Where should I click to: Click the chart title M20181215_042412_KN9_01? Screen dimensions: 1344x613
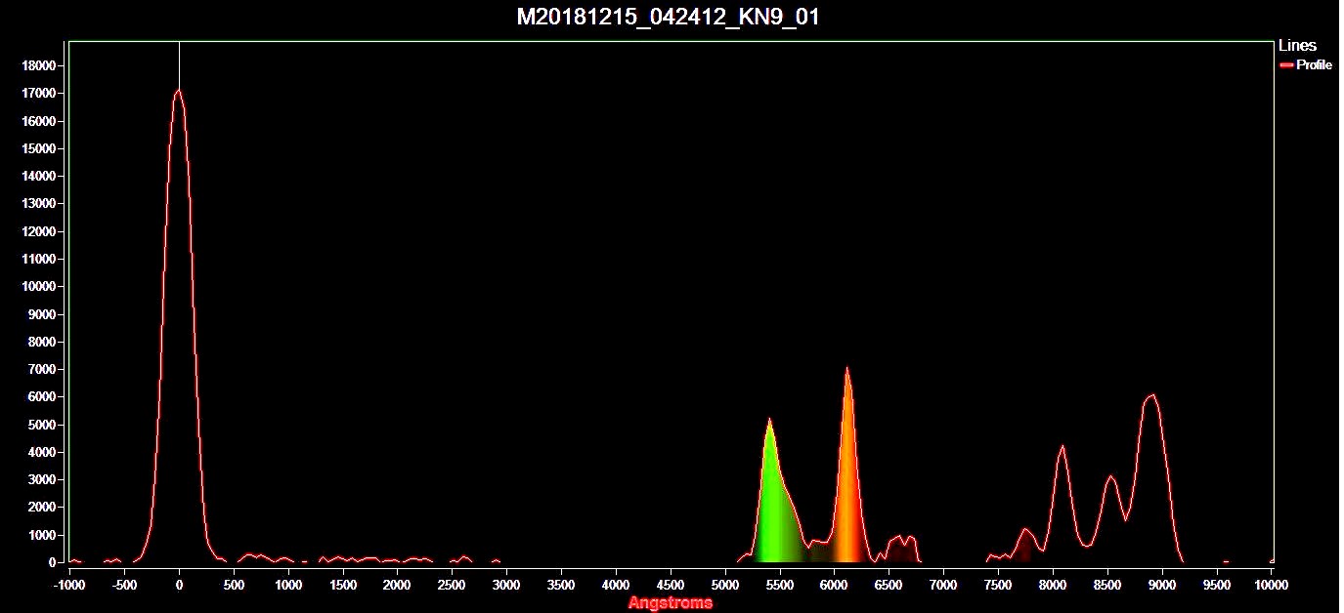coord(668,17)
